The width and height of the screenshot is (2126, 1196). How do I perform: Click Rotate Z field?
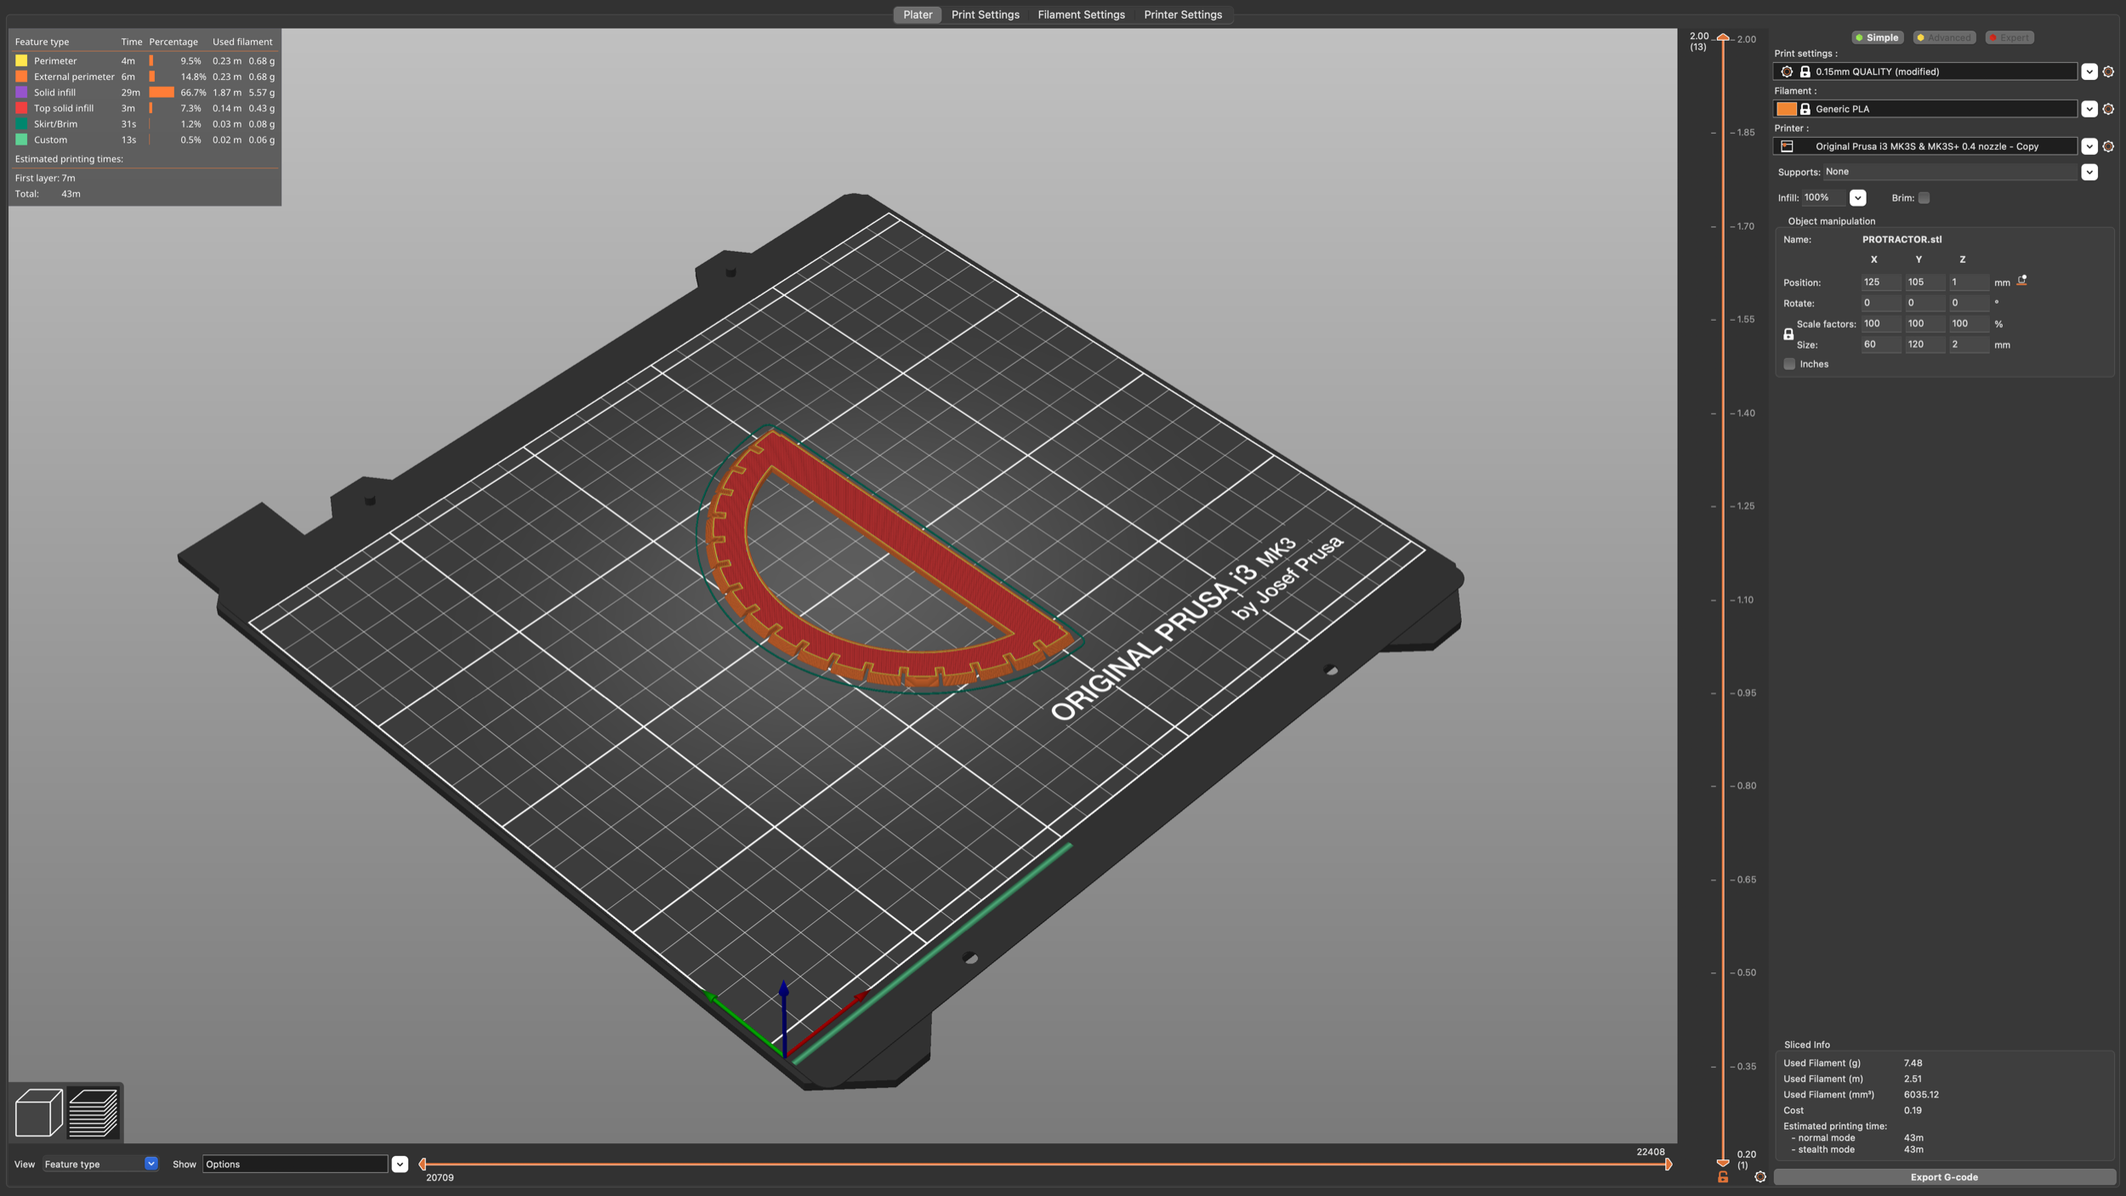click(1969, 303)
